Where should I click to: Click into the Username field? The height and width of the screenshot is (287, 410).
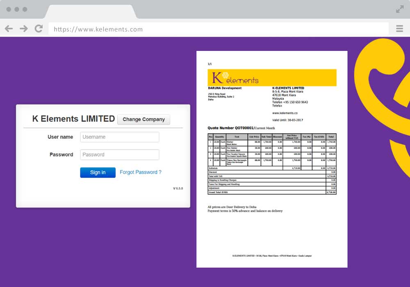[x=119, y=137]
